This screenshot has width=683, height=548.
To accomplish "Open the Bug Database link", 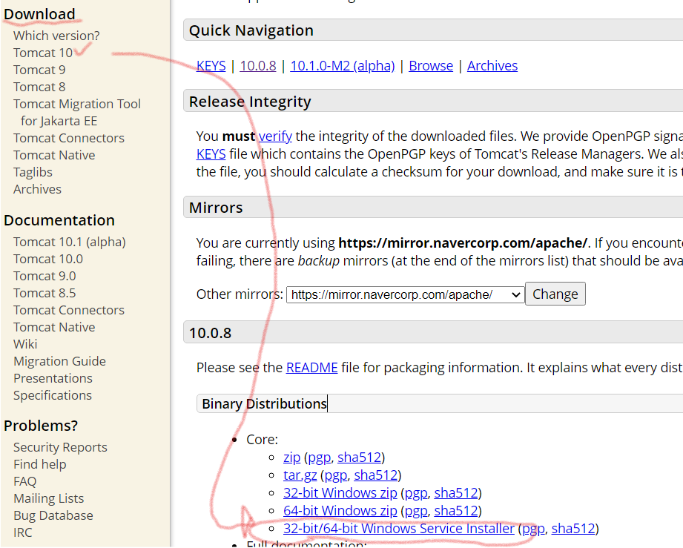I will 53,515.
